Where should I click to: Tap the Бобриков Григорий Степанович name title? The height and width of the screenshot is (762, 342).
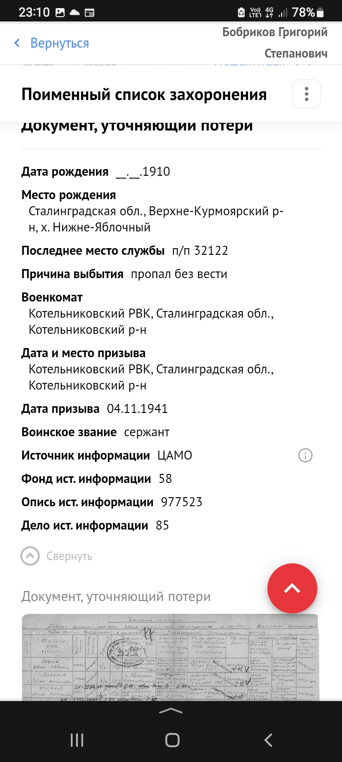pos(275,43)
